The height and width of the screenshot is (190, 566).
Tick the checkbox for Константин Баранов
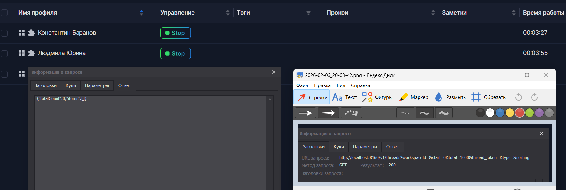tap(4, 33)
